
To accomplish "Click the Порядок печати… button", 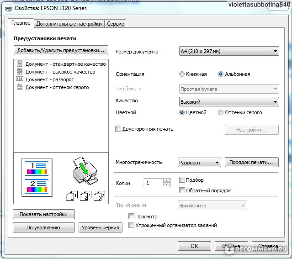I will 252,162.
